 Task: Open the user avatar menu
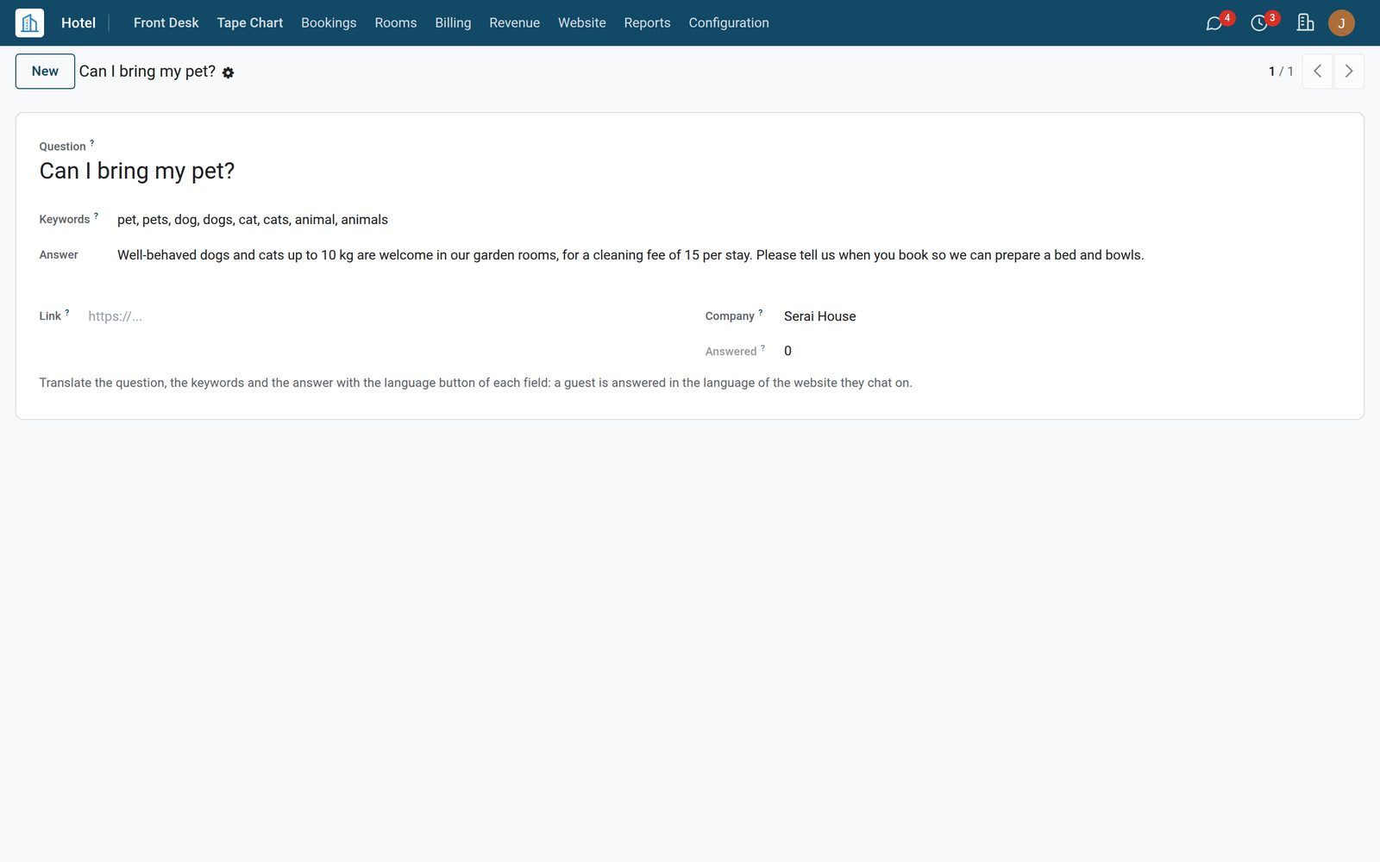point(1341,22)
